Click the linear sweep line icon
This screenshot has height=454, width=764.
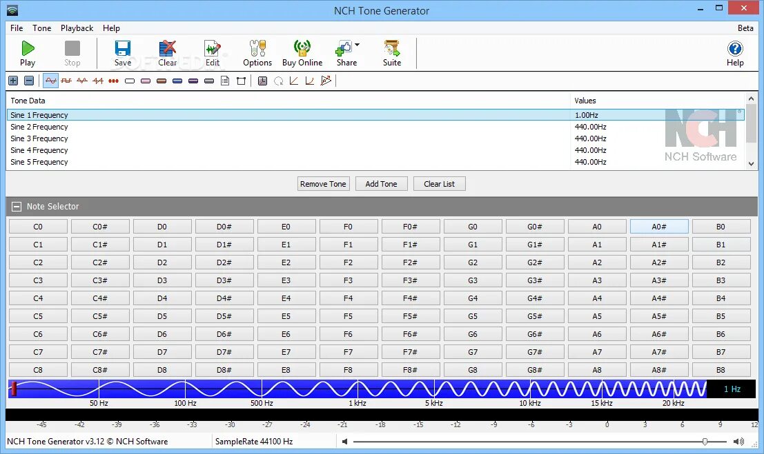pyautogui.click(x=294, y=81)
